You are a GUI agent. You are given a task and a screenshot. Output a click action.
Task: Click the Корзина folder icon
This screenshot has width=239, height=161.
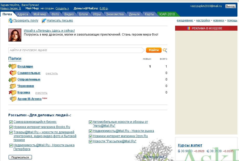coord(12,92)
